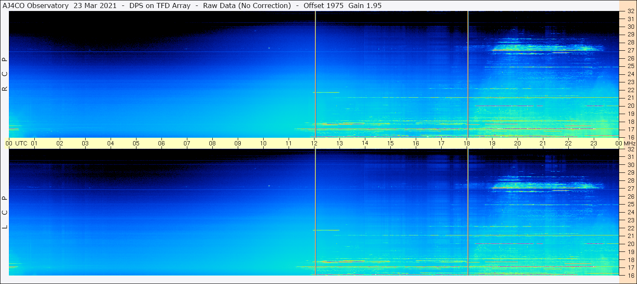Image resolution: width=637 pixels, height=284 pixels.
Task: Pick the 23 hour label on time axis
Action: click(594, 143)
